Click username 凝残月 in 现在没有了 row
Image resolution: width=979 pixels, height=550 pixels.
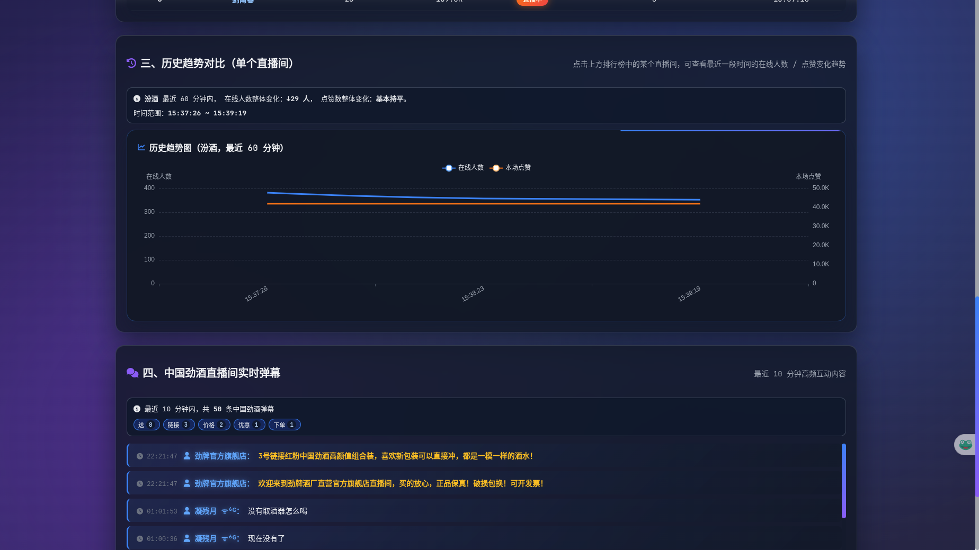pos(206,539)
